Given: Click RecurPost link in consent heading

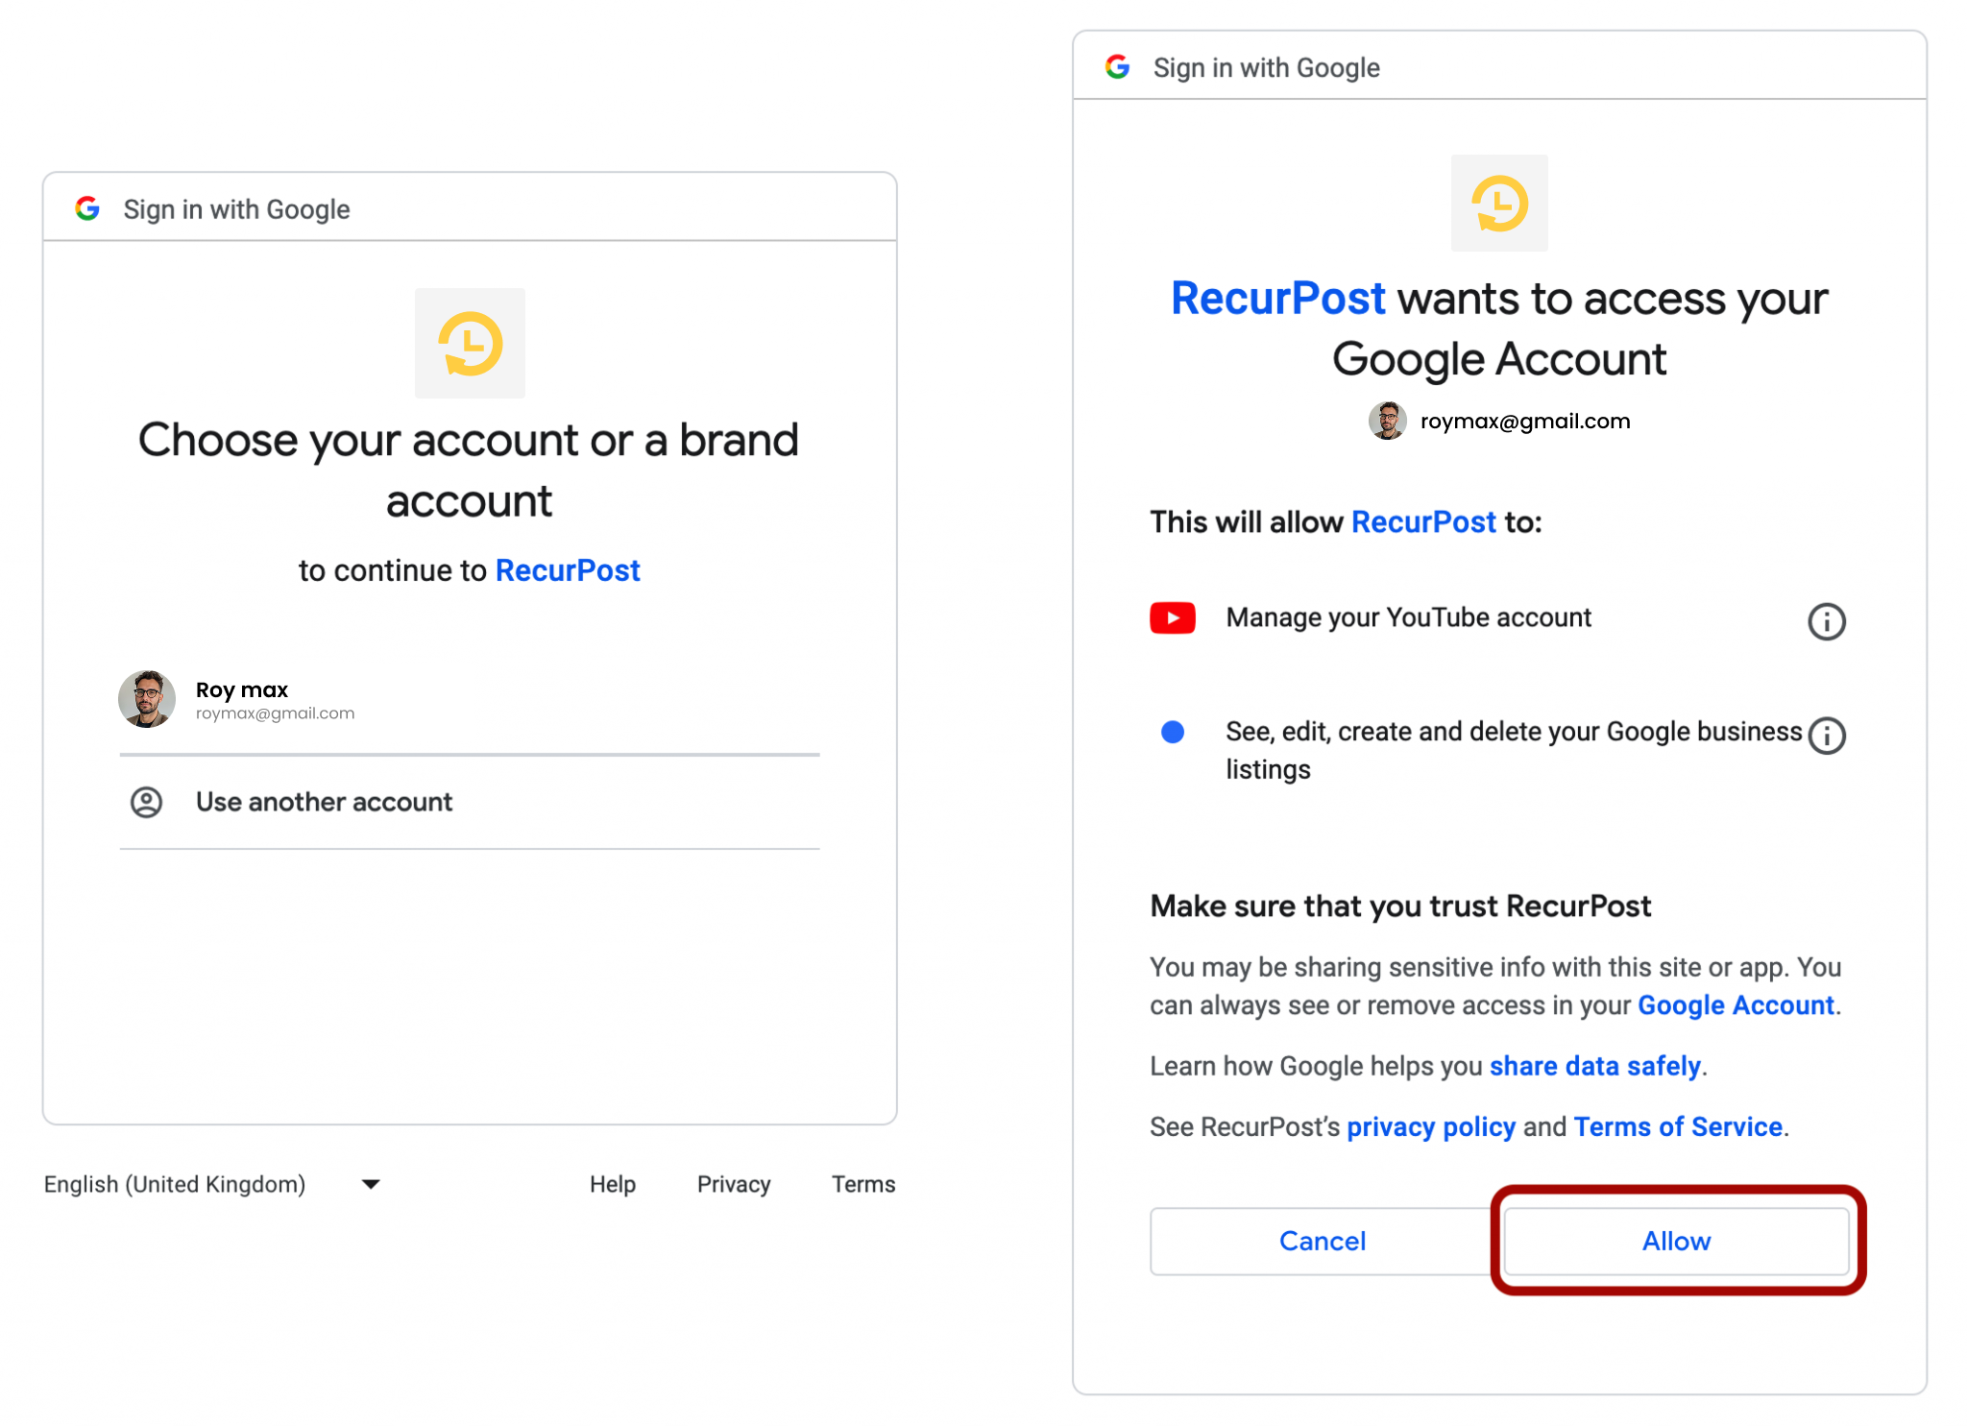Looking at the screenshot, I should [1277, 298].
